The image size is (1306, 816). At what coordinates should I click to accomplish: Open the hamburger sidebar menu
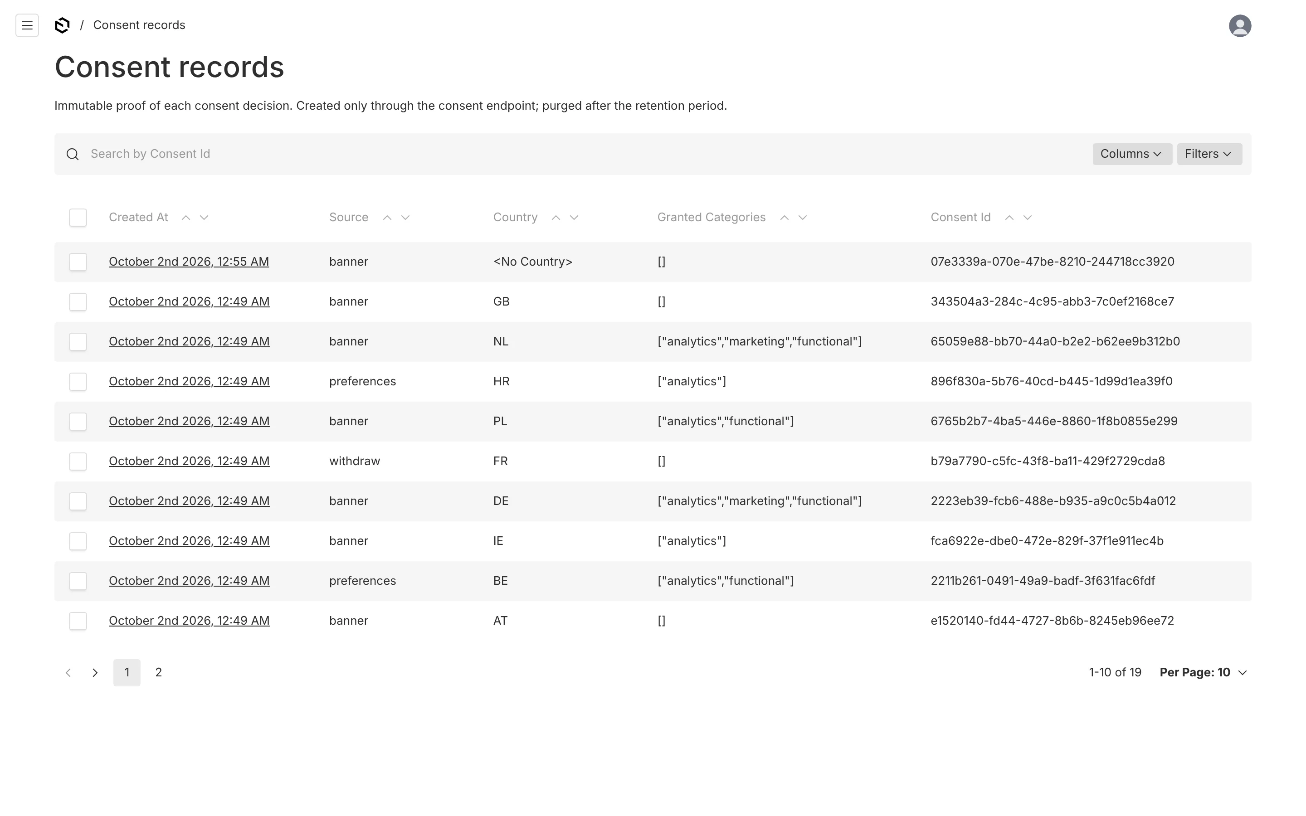click(x=27, y=25)
